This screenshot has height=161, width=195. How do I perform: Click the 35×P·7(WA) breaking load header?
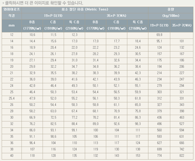pos(117,16)
